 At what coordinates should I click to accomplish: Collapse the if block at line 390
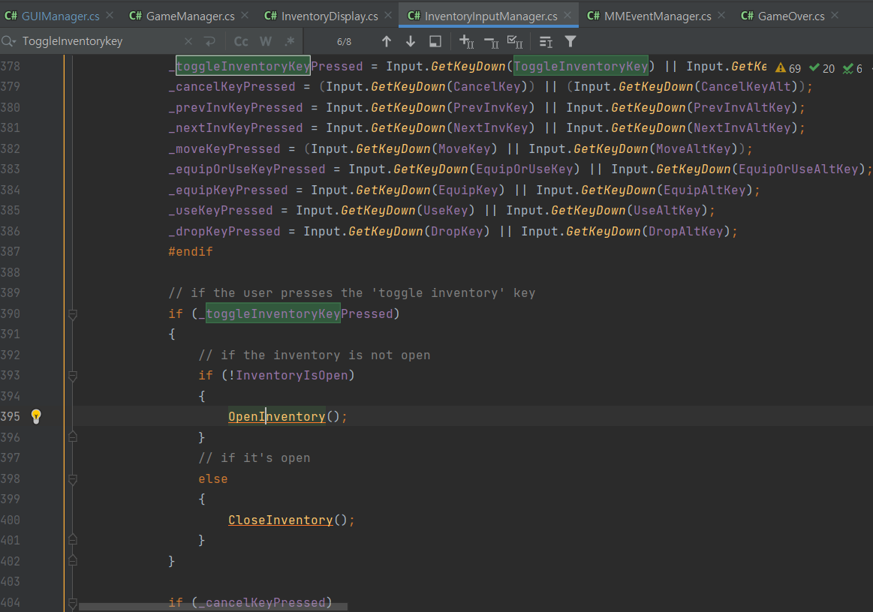[72, 314]
